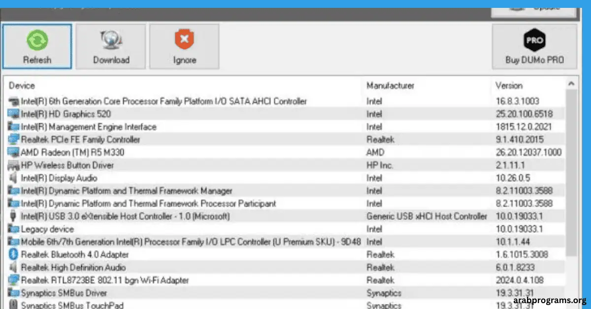
Task: Click speaker icon beside Realtek High Definition Audio
Action: (13, 268)
